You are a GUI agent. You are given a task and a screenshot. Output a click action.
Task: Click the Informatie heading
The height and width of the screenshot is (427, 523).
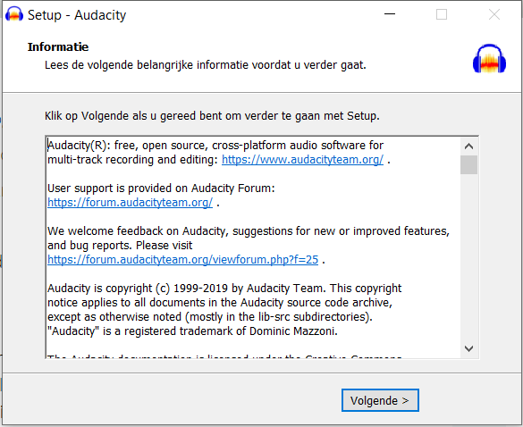coord(58,47)
